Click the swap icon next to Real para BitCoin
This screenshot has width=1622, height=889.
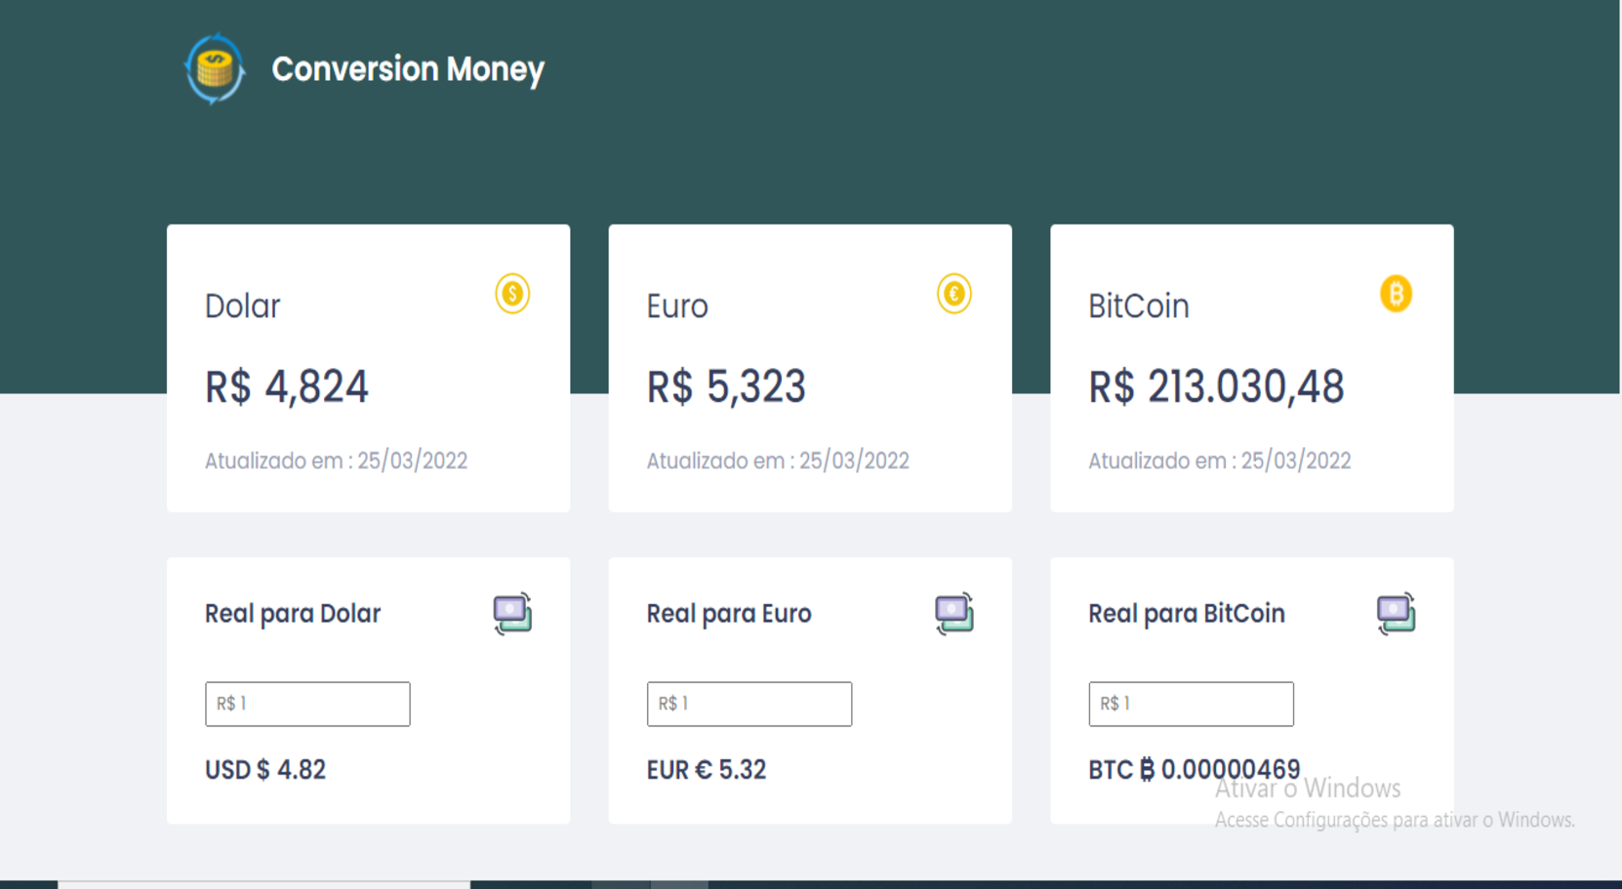tap(1397, 613)
